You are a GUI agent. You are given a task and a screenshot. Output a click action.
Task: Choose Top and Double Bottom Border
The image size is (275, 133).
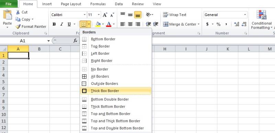[x=116, y=128]
